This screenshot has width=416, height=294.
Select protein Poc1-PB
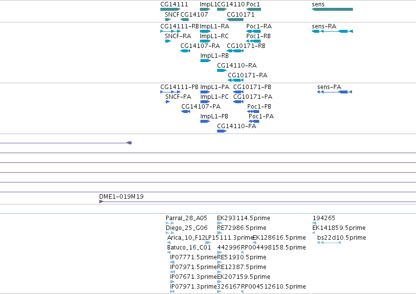[253, 112]
